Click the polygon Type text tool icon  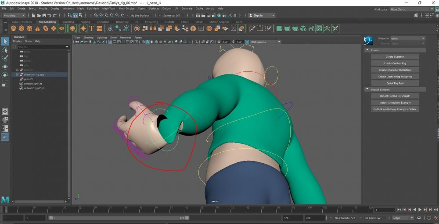[91, 28]
